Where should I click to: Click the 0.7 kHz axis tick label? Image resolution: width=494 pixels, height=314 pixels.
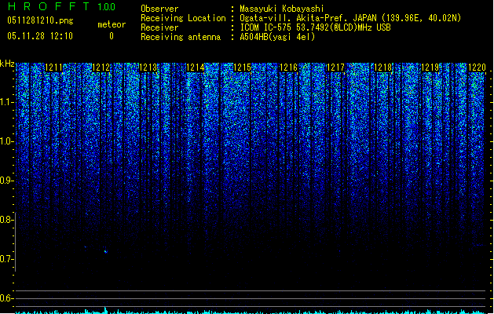point(7,259)
